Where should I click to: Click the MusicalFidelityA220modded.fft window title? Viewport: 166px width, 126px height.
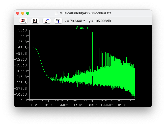(85, 13)
